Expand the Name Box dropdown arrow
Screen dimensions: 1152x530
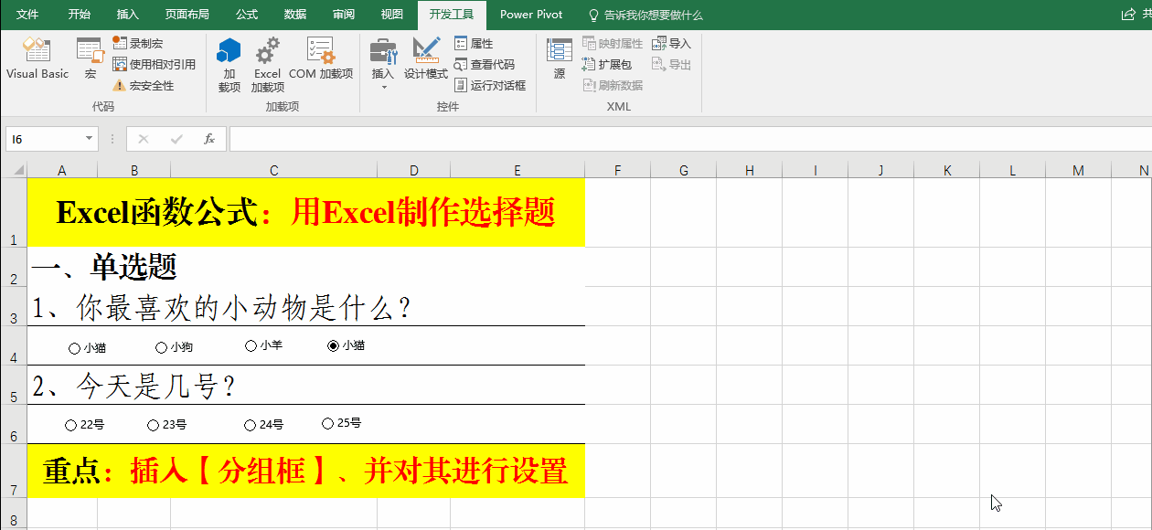[89, 139]
